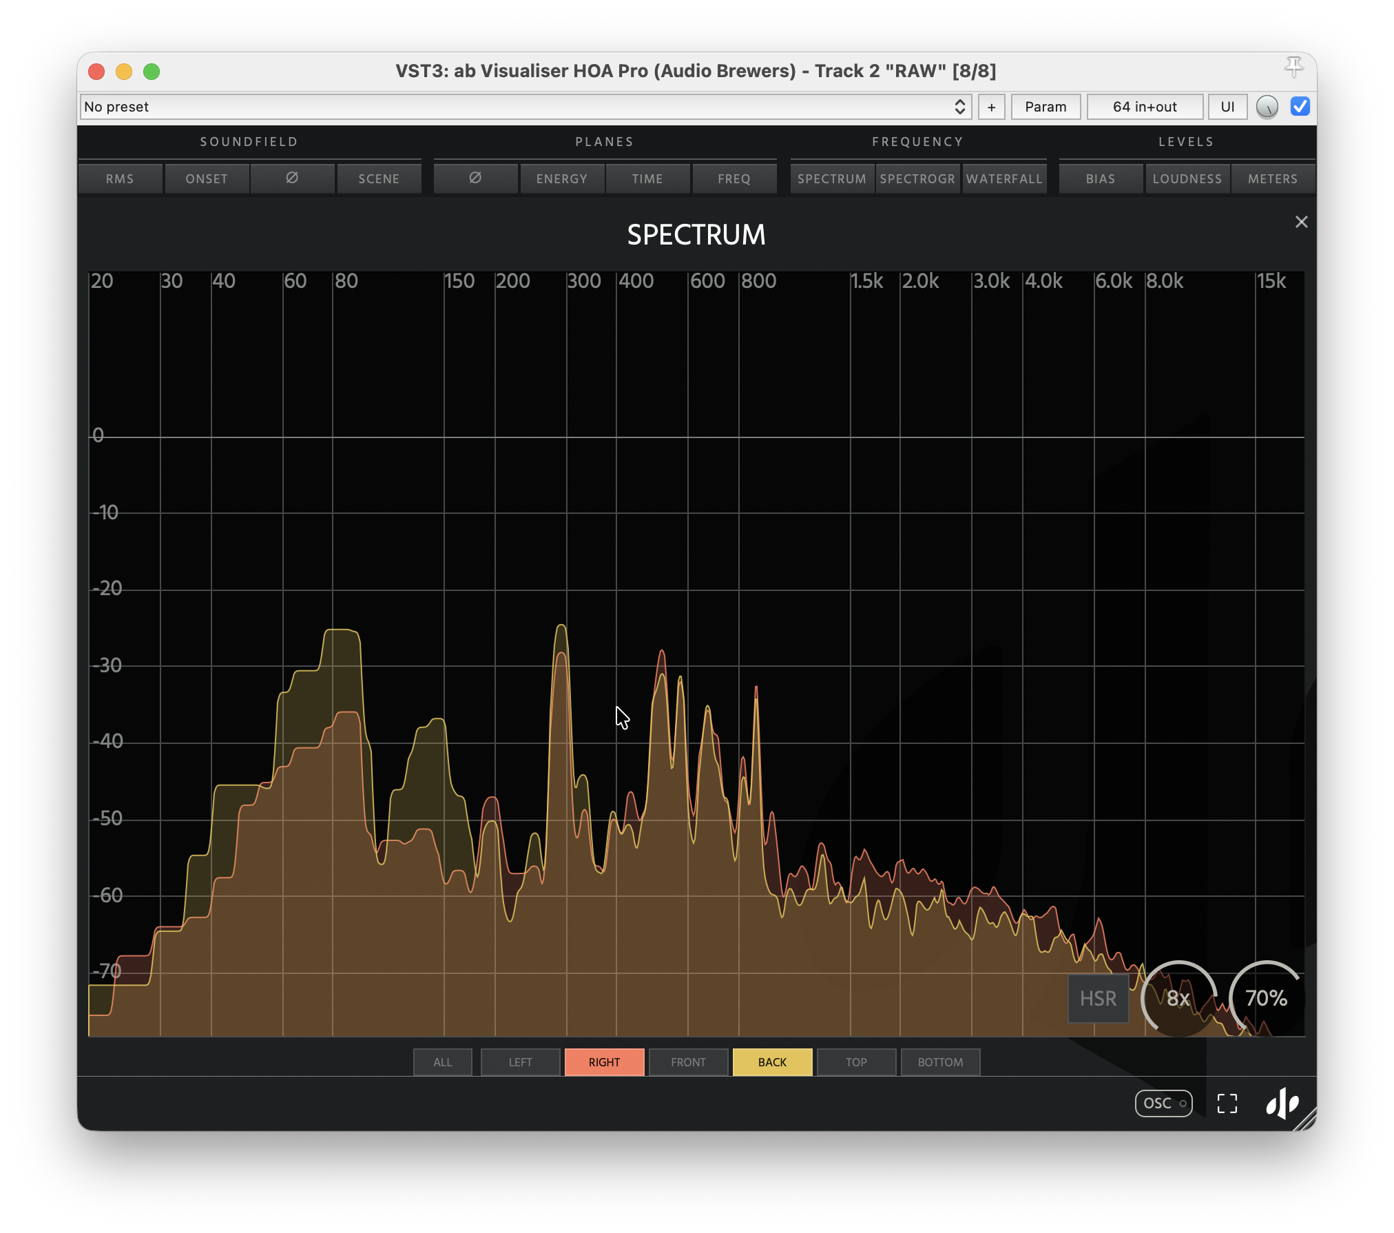Enable the BOTTOM direction filter
1394x1233 pixels.
click(941, 1062)
